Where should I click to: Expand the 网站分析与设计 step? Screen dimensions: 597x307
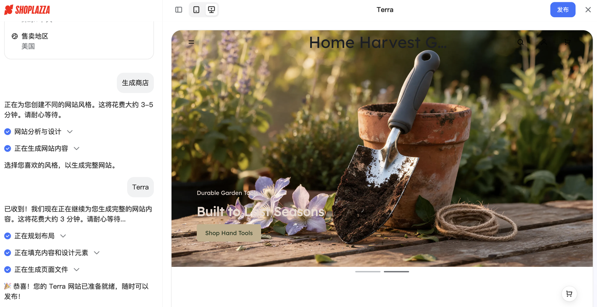(70, 132)
